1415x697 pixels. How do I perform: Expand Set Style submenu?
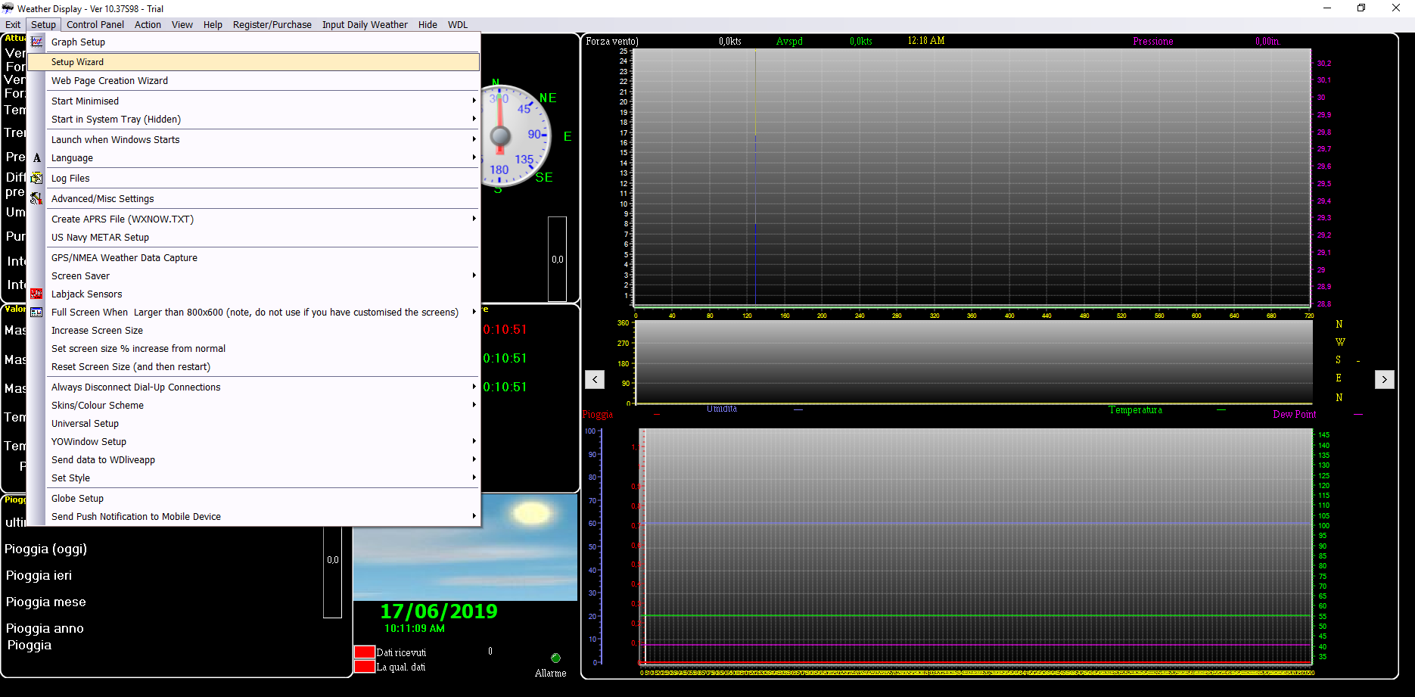[474, 478]
